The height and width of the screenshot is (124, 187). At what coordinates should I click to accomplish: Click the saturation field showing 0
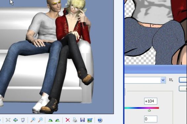(x=151, y=119)
